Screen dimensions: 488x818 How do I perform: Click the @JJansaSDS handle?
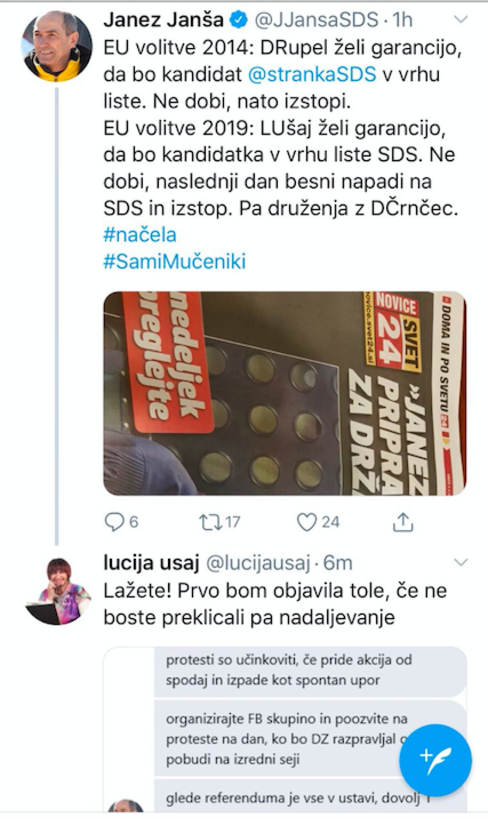pos(316,20)
